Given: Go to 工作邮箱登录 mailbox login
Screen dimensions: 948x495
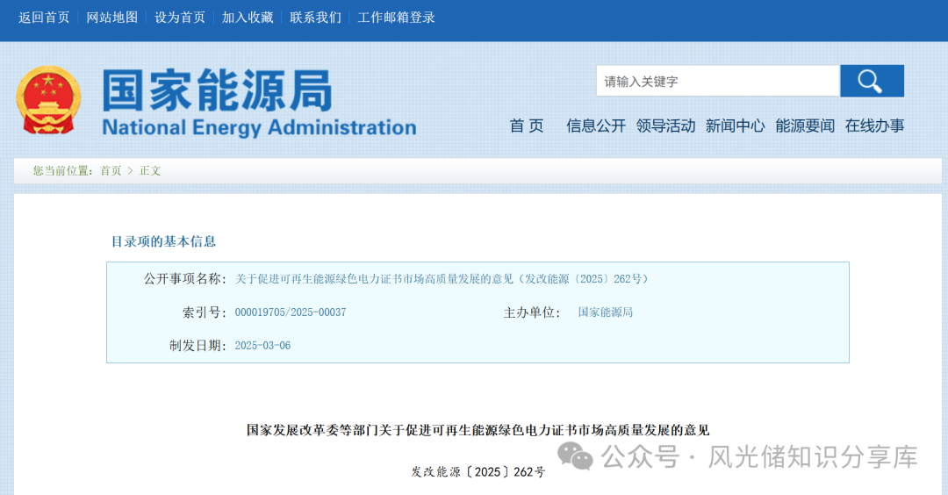Looking at the screenshot, I should 396,18.
